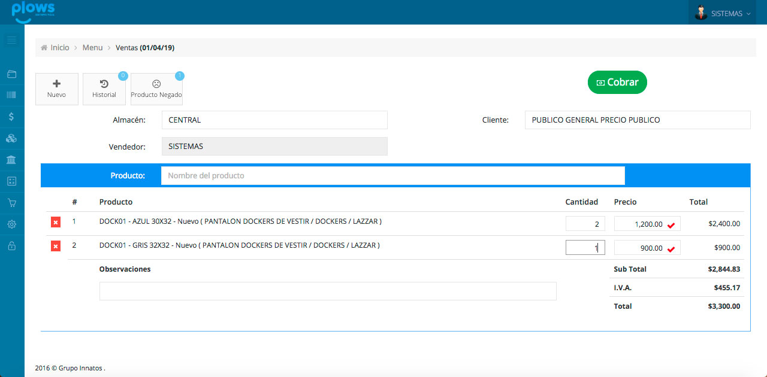Click the stacked boxes inventory icon
This screenshot has width=767, height=377.
tap(11, 138)
